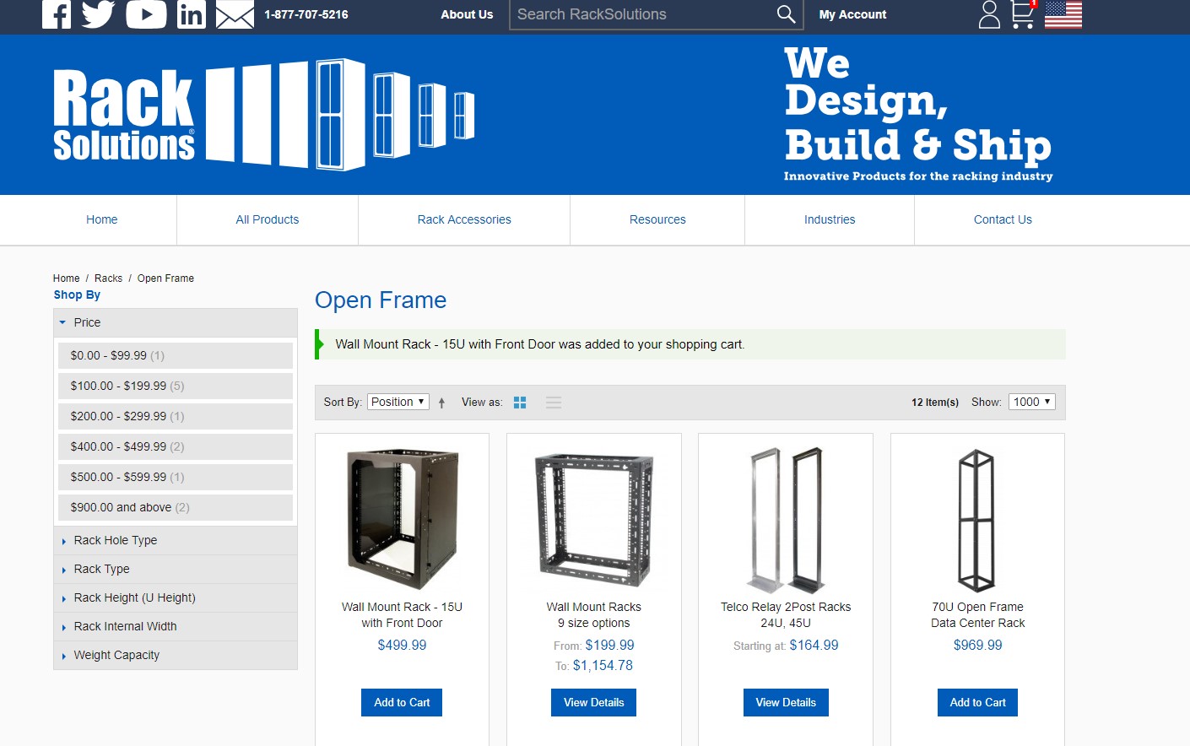The image size is (1190, 746).
Task: Open the shopping cart icon
Action: 1023,14
